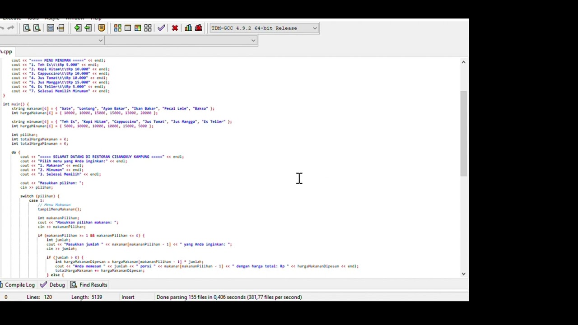Open Find with the first magnifier icon
This screenshot has width=578, height=325.
[x=27, y=28]
